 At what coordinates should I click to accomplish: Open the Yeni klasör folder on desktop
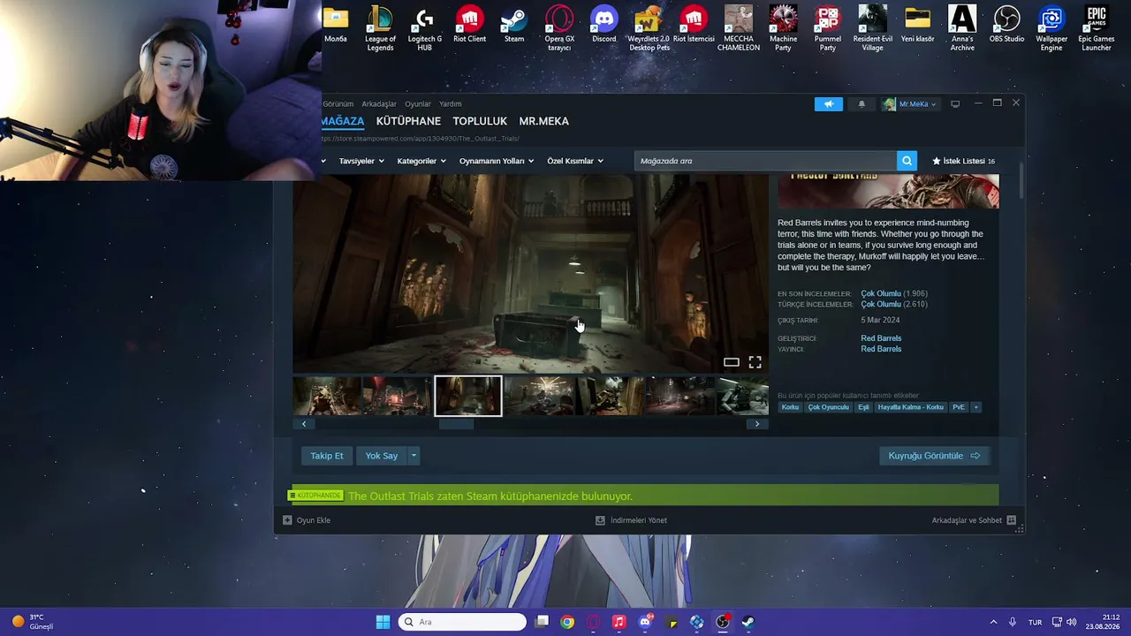917,25
